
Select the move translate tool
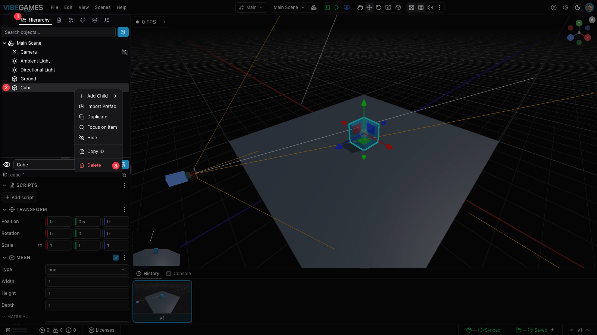369,7
